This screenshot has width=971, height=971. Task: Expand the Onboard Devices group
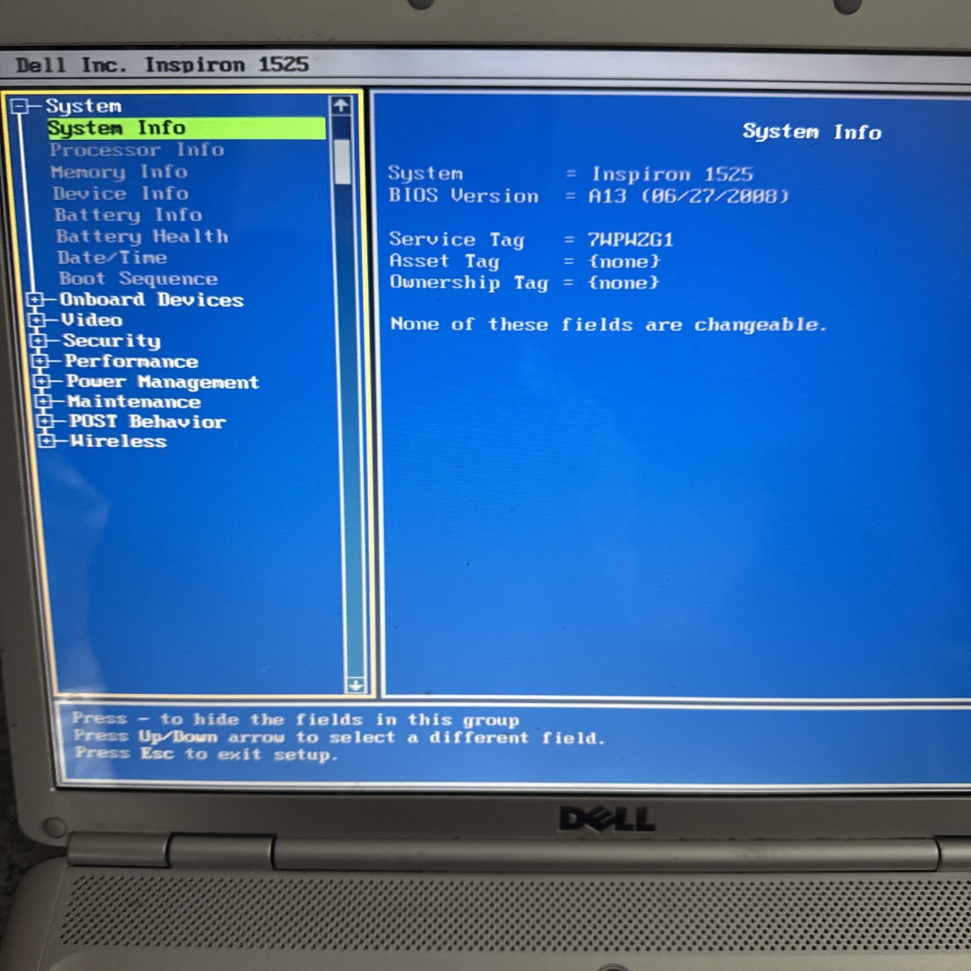pos(35,299)
